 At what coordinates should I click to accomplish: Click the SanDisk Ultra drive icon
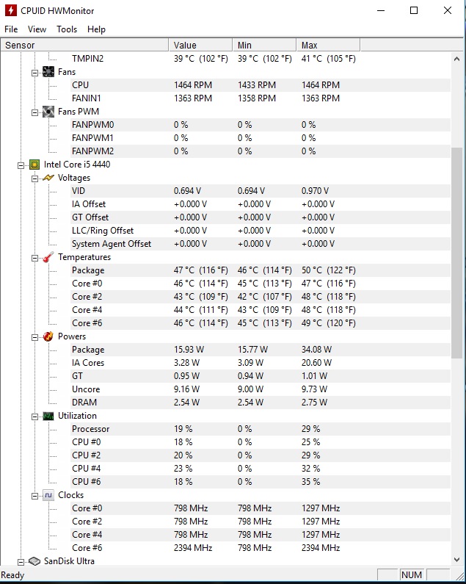[x=34, y=561]
